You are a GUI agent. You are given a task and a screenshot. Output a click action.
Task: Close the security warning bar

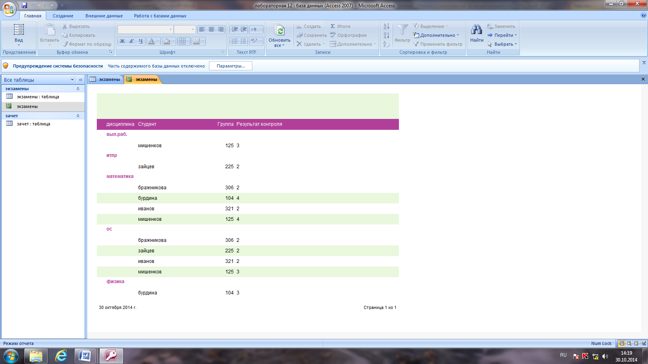644,63
